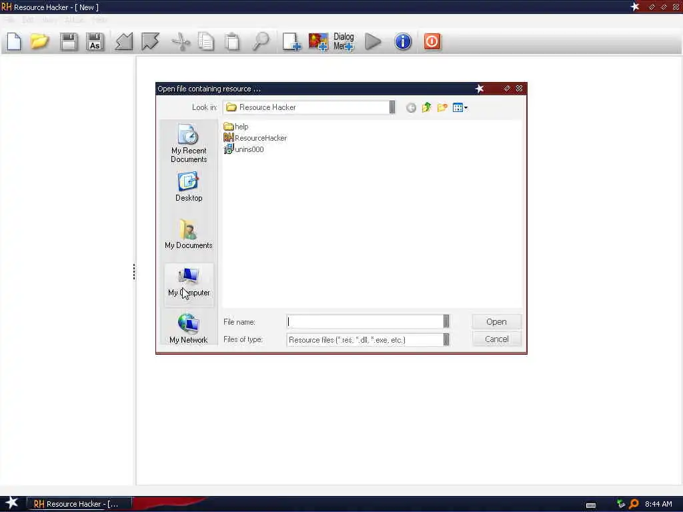Click inside the File name input field
This screenshot has height=512, width=683.
point(365,321)
